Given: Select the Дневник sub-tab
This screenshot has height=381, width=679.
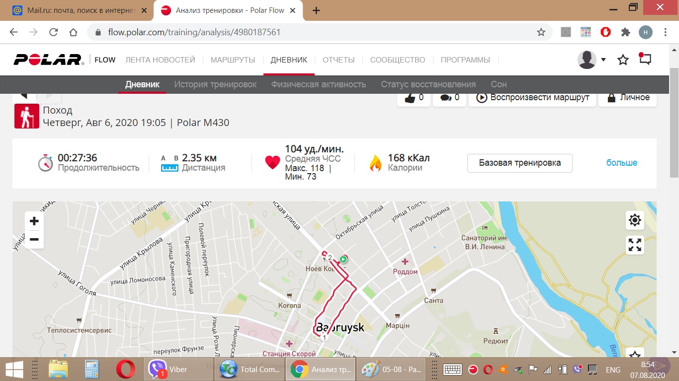Looking at the screenshot, I should (x=142, y=84).
